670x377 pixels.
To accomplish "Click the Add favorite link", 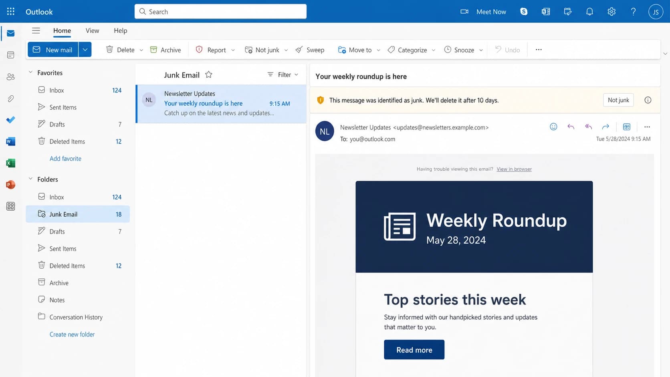I will (65, 159).
